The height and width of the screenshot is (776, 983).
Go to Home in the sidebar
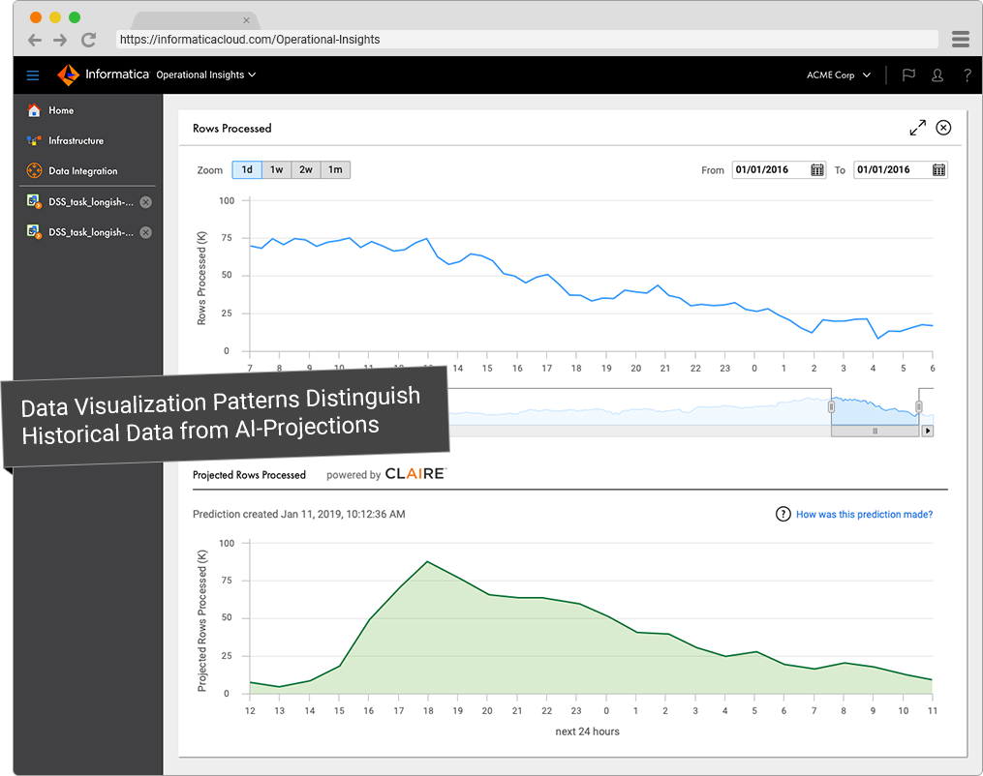click(x=61, y=110)
